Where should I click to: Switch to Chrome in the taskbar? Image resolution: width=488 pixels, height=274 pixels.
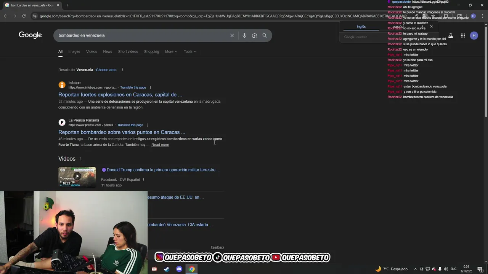click(192, 269)
